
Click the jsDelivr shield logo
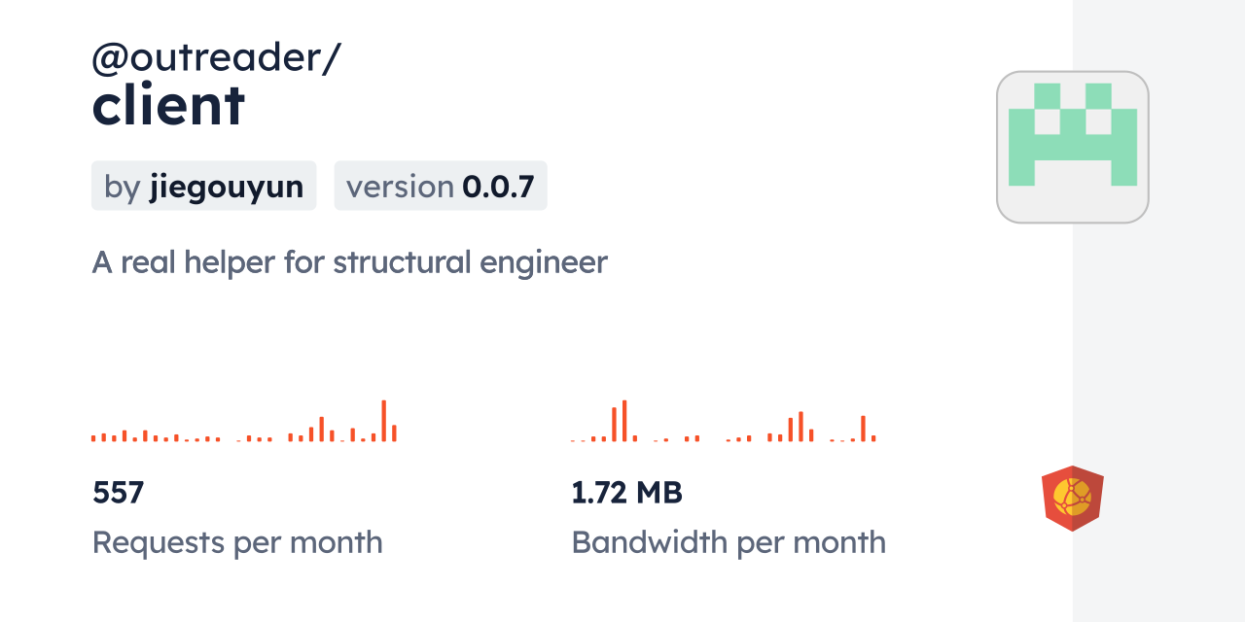[x=1072, y=498]
